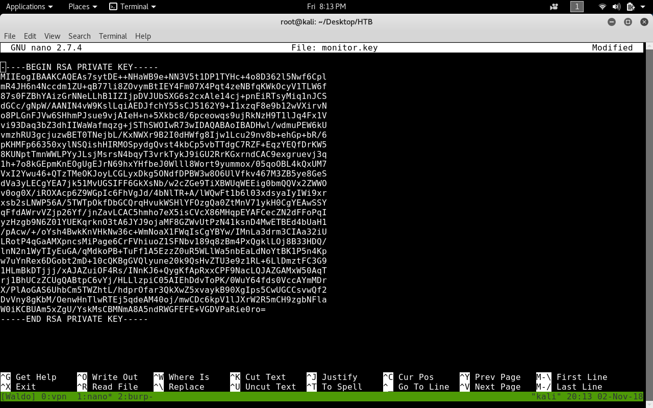653x408 pixels.
Task: Click the clock showing Fri 8:13 PM
Action: pos(326,7)
